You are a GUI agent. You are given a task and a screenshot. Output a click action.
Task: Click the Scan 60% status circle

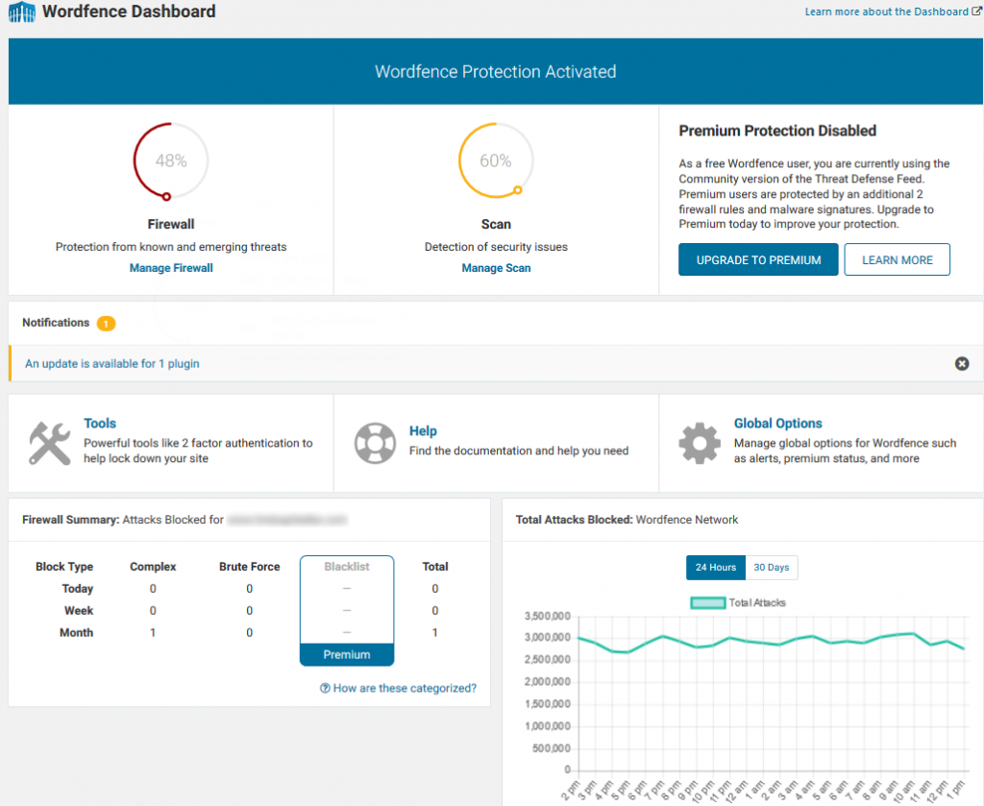496,161
